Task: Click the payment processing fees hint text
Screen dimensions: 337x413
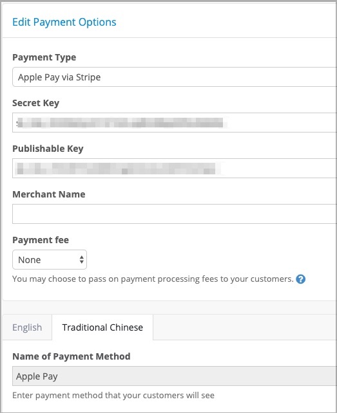Action: 153,279
